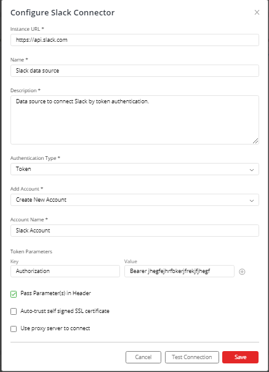
Task: Enable Auto-trust self signed SSL certificate
Action: (x=14, y=311)
